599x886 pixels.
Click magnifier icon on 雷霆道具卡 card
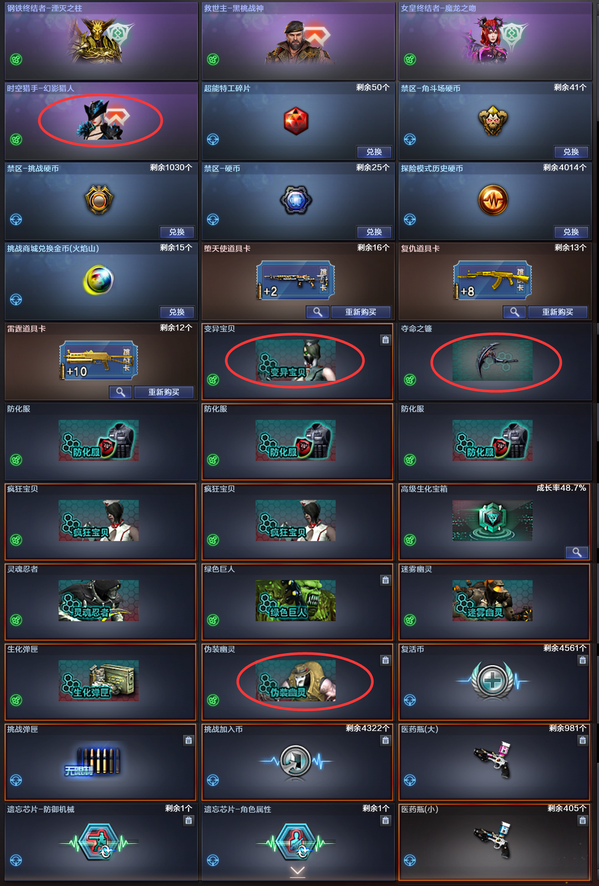(120, 392)
